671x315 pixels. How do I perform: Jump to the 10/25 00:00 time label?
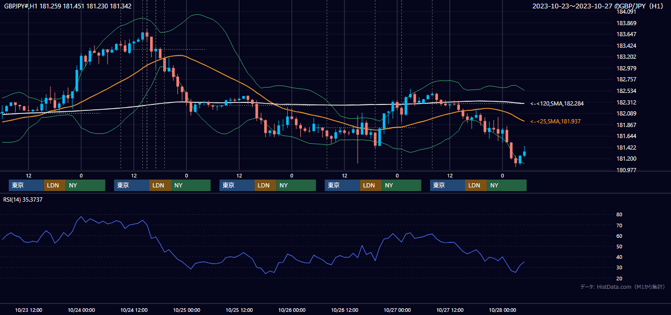click(x=187, y=310)
